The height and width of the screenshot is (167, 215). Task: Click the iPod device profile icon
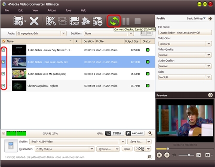(11, 145)
